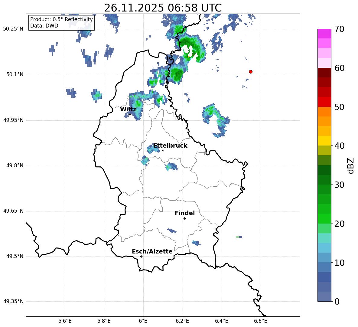Image resolution: width=358 pixels, height=327 pixels.
Task: Pick the dark maroon colorbar segment below 60
Action: (324, 73)
